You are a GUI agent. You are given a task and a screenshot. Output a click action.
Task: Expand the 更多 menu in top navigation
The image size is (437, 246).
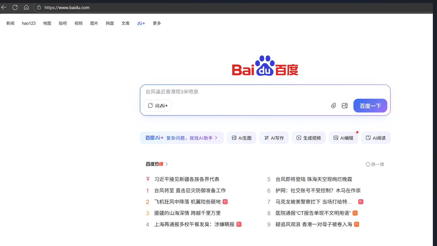[157, 23]
